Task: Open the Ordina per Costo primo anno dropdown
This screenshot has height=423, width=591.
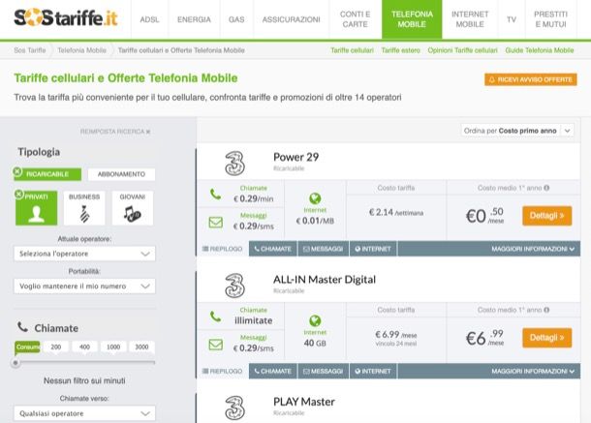Action: pos(517,131)
